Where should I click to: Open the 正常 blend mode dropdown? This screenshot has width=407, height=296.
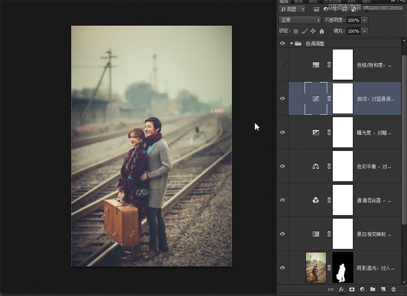[300, 20]
